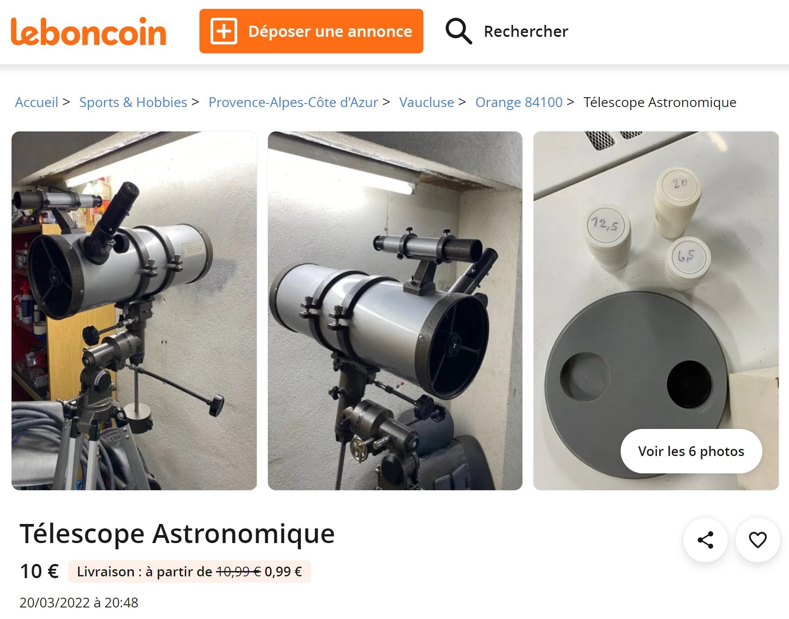Select the Vaucluse breadcrumb link

[x=426, y=102]
